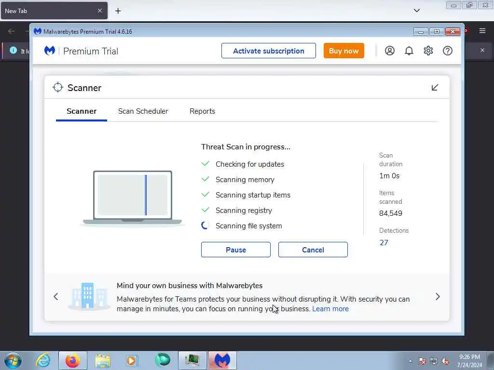Close the New Tab in Firefox
The image size is (494, 370).
click(x=99, y=11)
